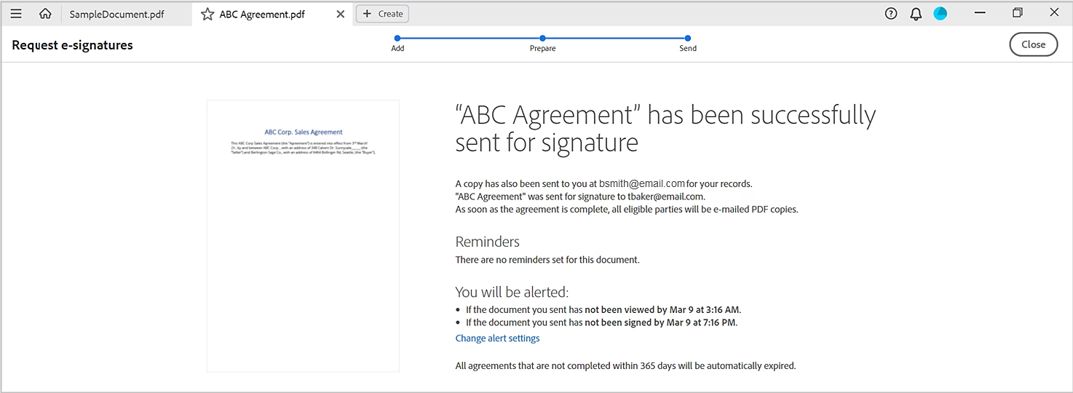Restore down the application window
Screen dimensions: 1073x393
[x=1018, y=12]
